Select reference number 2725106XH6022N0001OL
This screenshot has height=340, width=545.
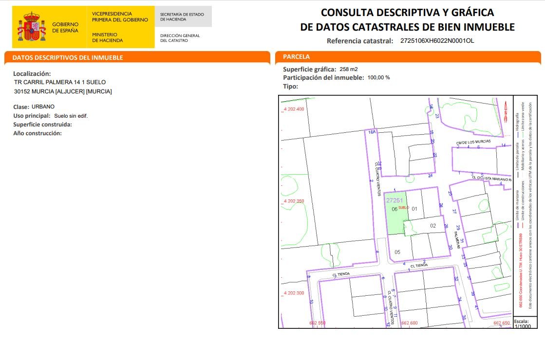click(437, 41)
